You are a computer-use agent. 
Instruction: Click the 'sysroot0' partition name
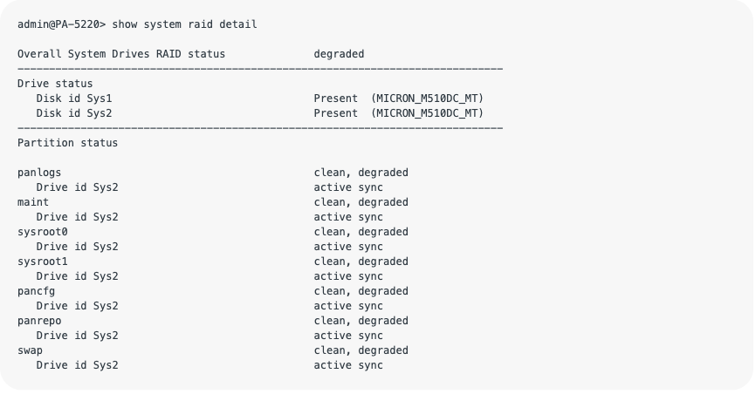[43, 232]
